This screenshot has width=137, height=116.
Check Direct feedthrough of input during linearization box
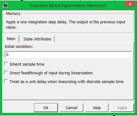[6, 72]
